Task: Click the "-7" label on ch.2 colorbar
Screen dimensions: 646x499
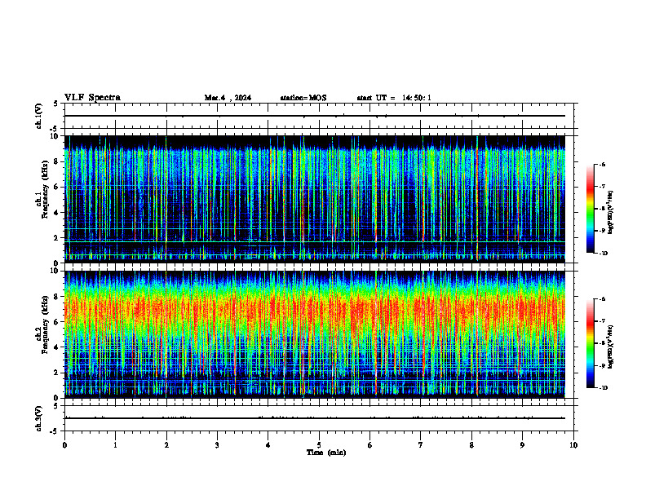Action: (602, 321)
